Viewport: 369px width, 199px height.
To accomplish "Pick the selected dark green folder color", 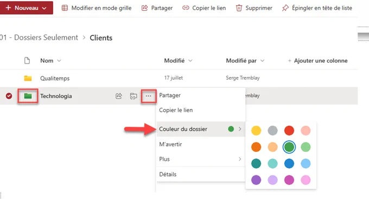I will click(x=289, y=147).
